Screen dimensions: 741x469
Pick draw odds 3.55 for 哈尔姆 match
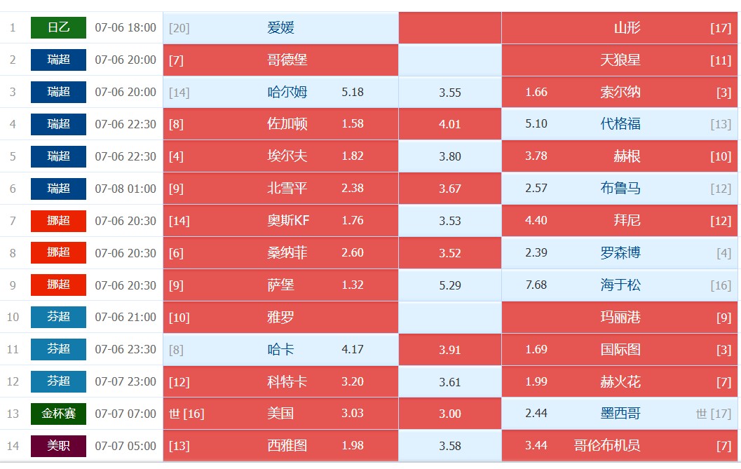pyautogui.click(x=450, y=93)
